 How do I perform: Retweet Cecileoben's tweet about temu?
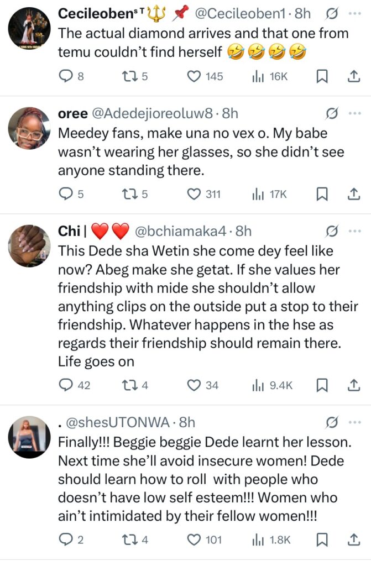[x=128, y=76]
